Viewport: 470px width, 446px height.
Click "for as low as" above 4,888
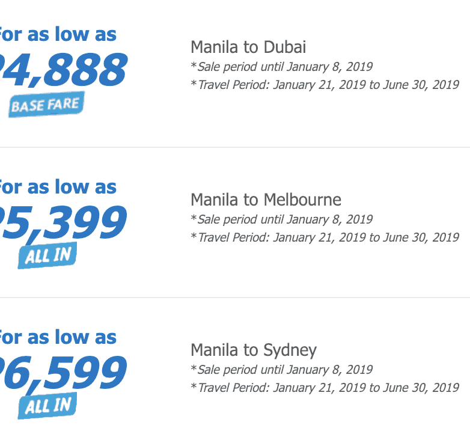pos(58,34)
